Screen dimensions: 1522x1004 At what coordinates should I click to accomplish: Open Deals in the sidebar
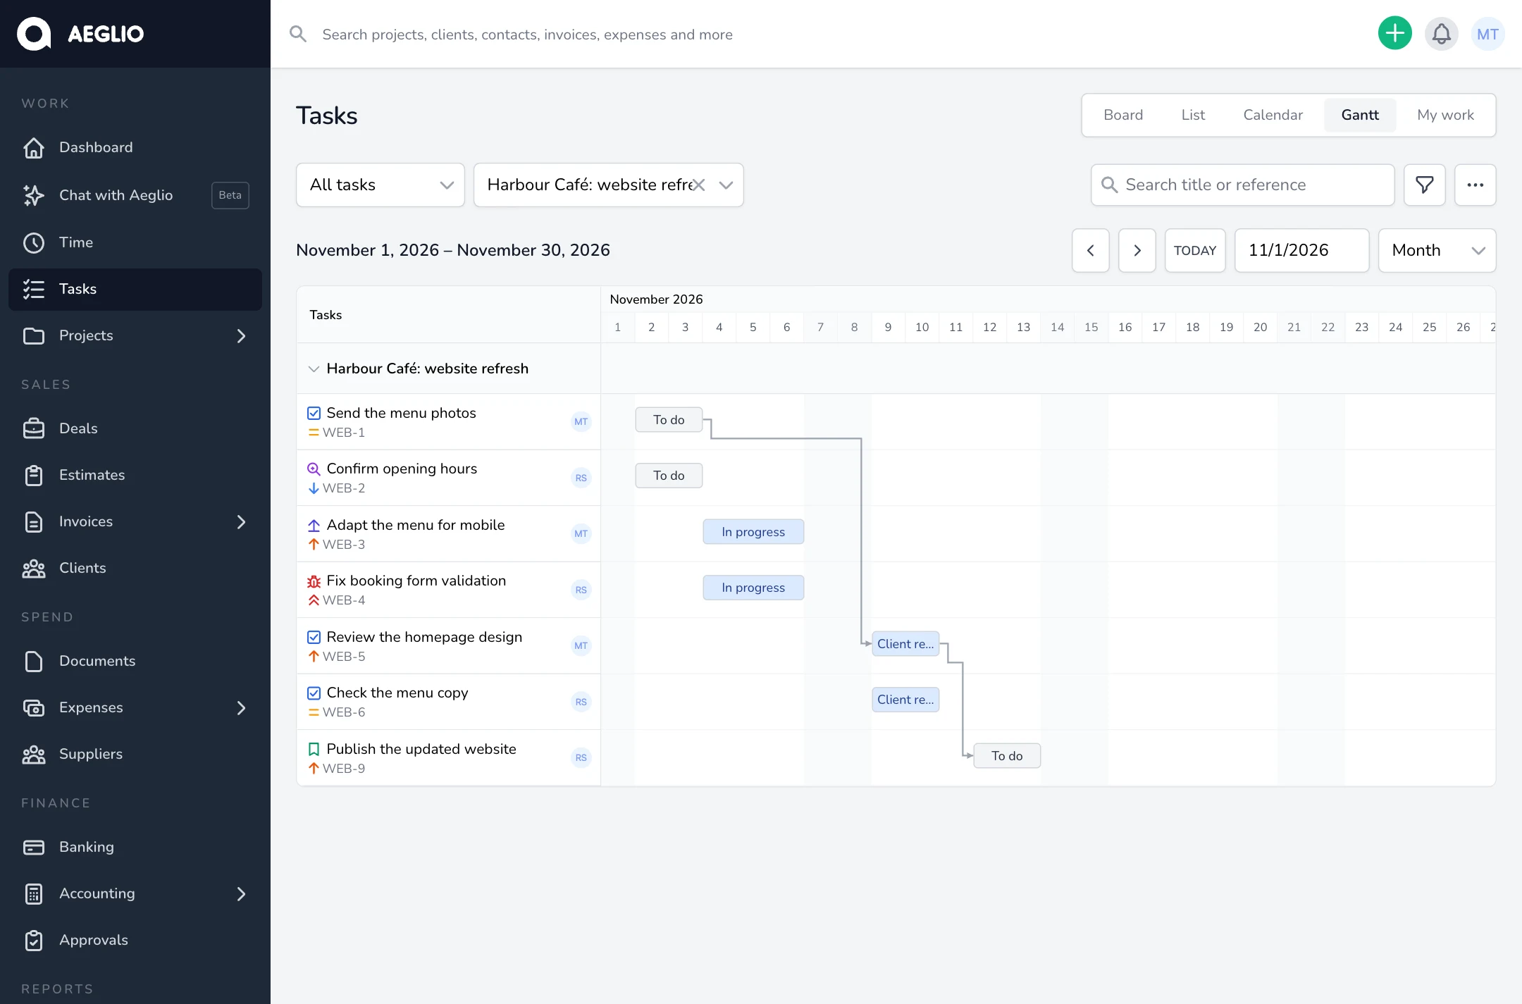135,428
